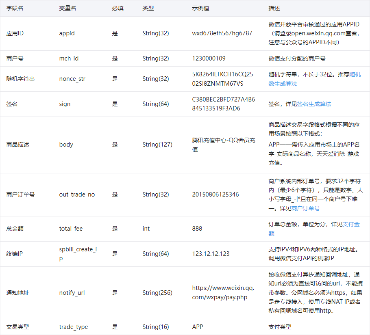The width and height of the screenshot is (370, 335).
Task: Click the 交易类型 field name
Action: pyautogui.click(x=17, y=327)
